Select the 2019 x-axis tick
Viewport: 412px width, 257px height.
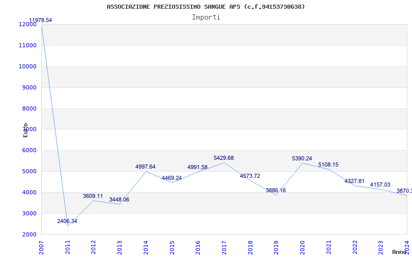pyautogui.click(x=276, y=248)
